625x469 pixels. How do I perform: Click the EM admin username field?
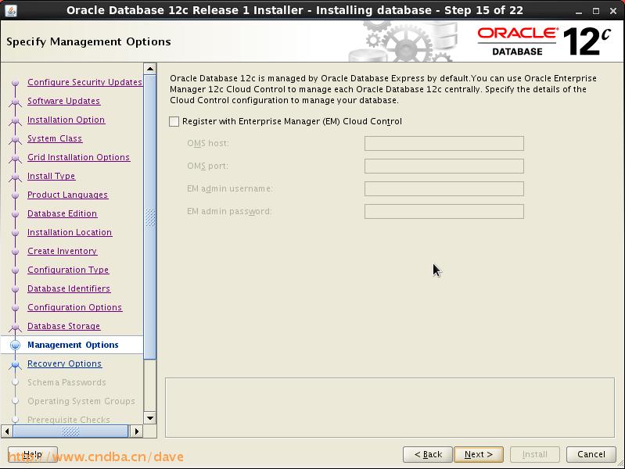444,189
